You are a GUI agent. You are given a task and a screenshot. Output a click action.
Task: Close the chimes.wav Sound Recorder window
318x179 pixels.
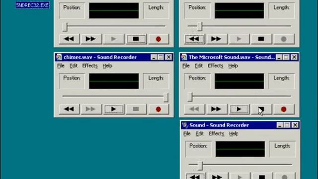[x=169, y=57]
